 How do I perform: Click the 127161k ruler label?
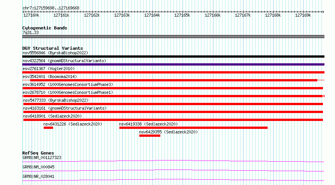coord(61,15)
